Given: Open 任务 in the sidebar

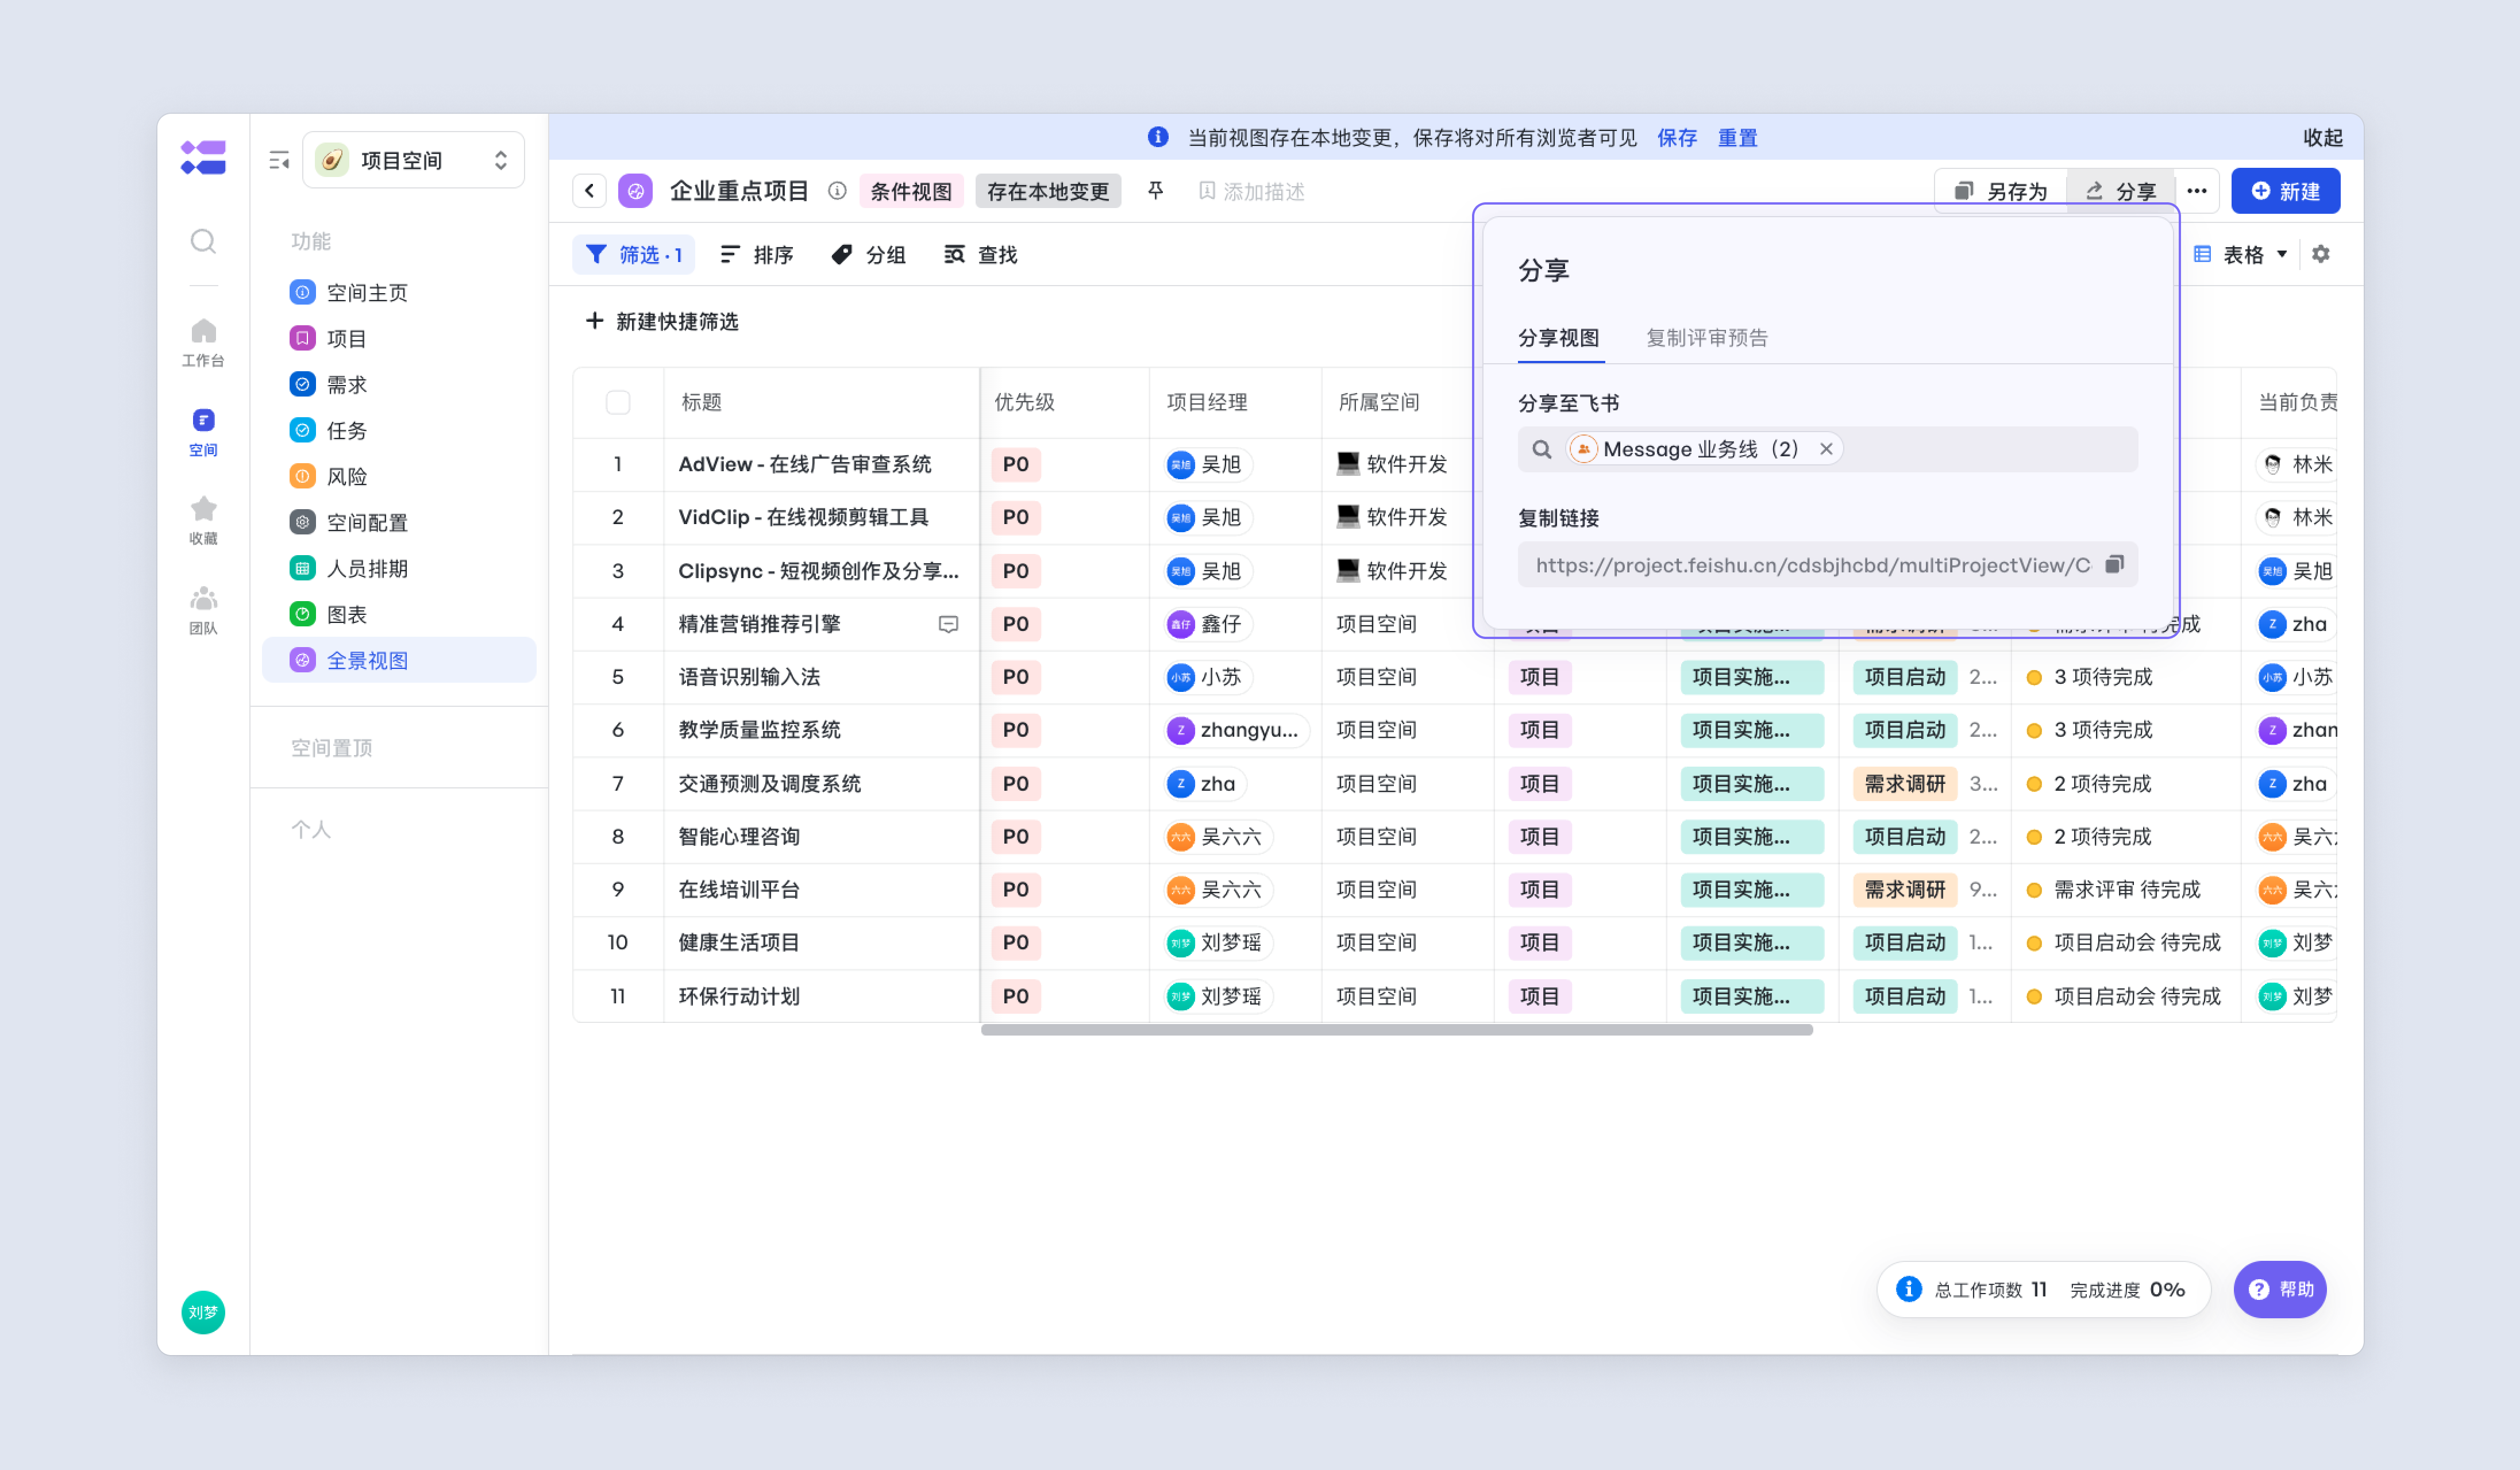Looking at the screenshot, I should (x=399, y=430).
